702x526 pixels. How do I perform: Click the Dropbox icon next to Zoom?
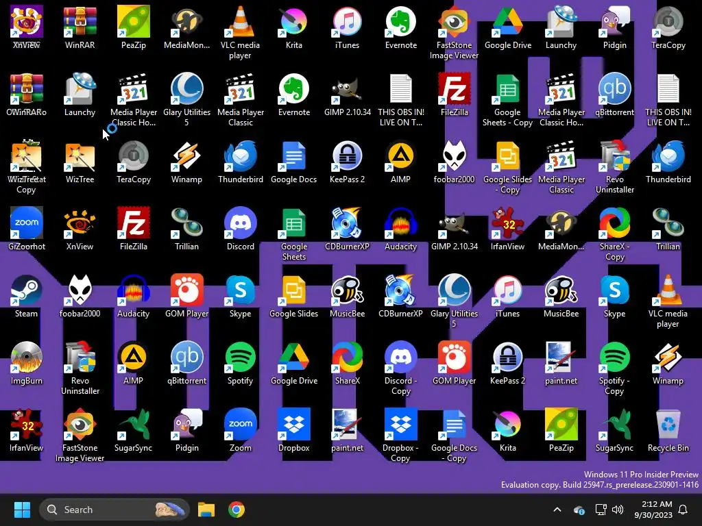[293, 430]
